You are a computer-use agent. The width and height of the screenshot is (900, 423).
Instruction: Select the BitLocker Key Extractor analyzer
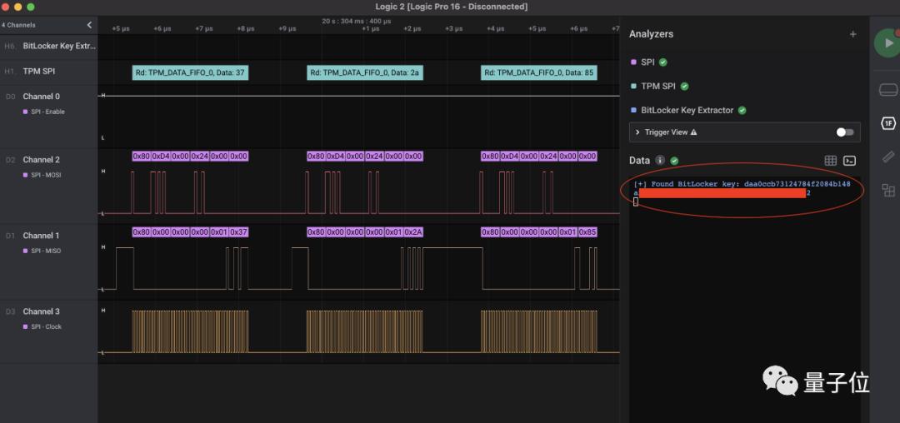pos(687,110)
